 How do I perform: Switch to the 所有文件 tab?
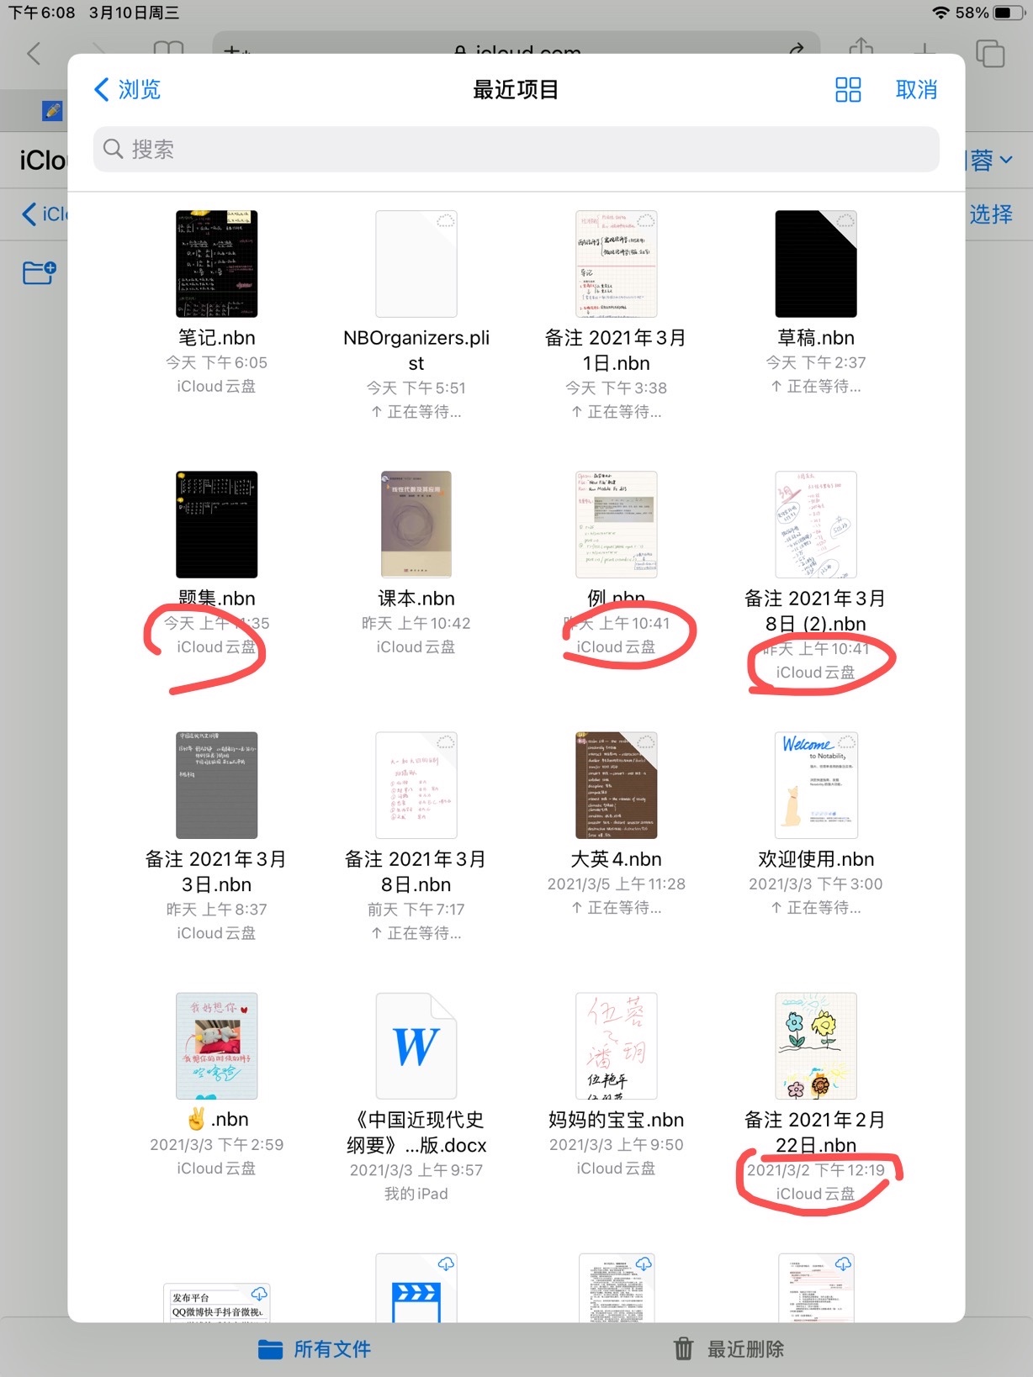(314, 1349)
